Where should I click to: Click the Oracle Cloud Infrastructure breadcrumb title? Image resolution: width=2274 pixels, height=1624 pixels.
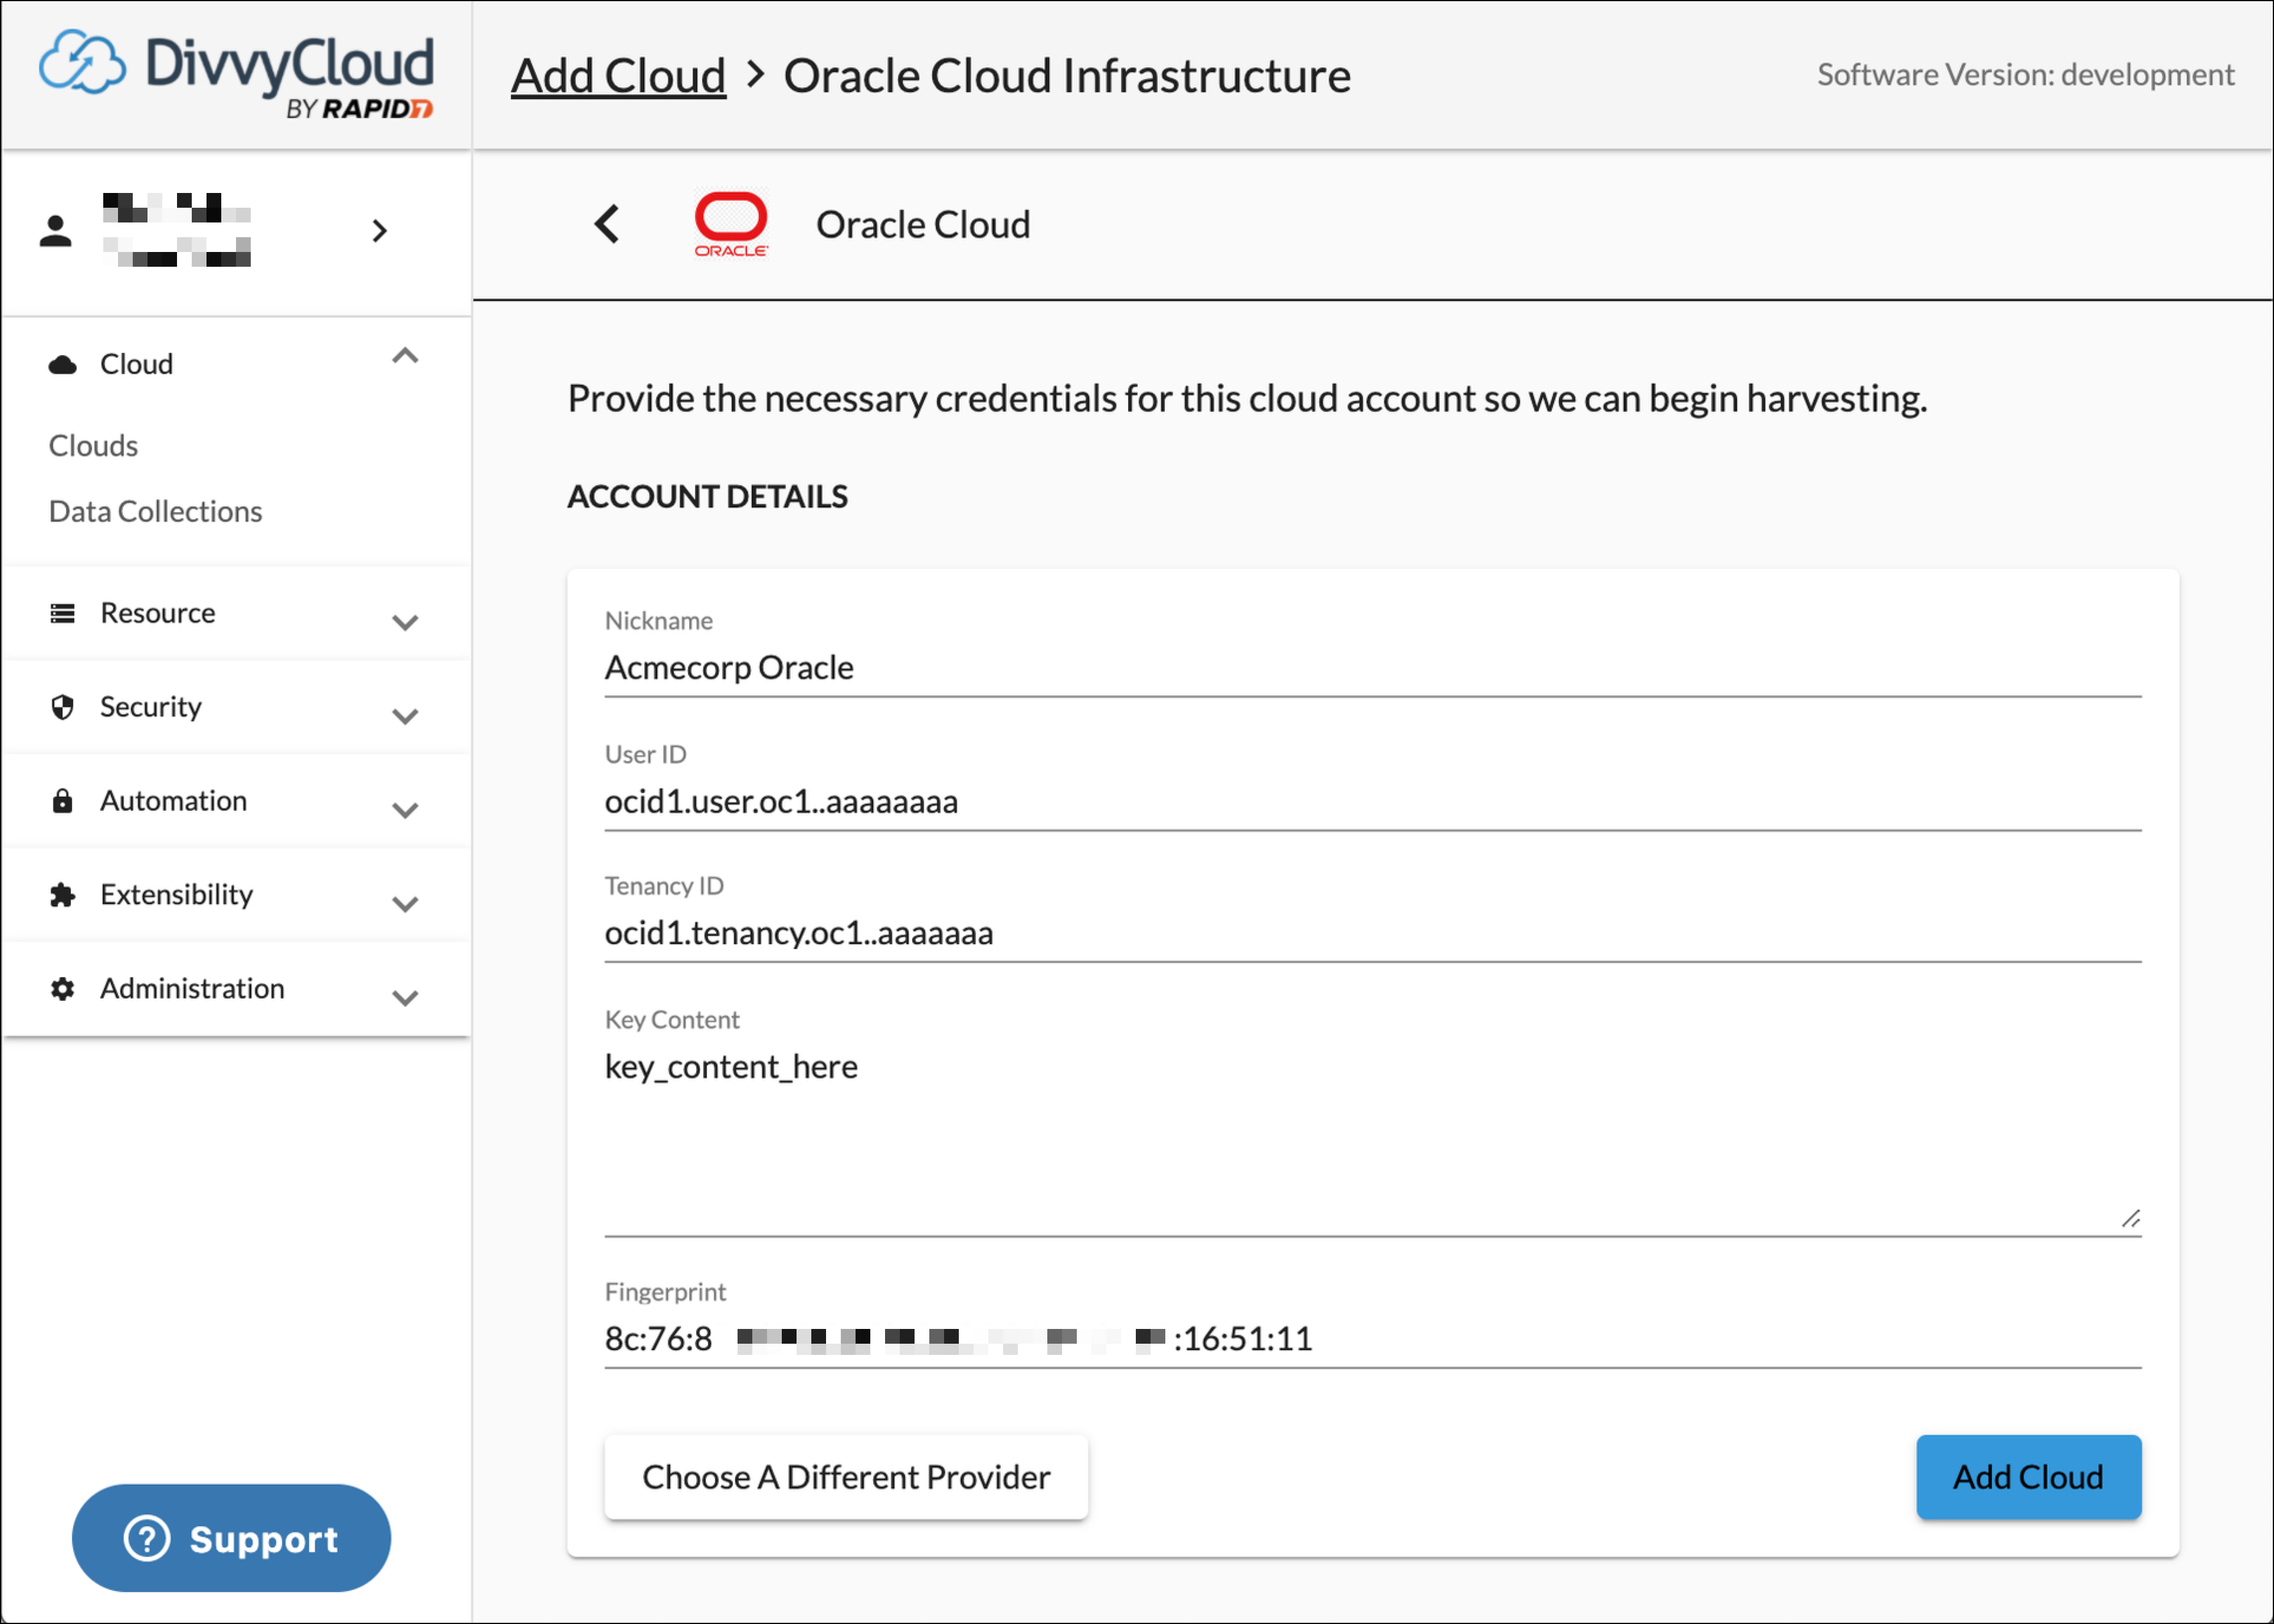click(x=1067, y=76)
